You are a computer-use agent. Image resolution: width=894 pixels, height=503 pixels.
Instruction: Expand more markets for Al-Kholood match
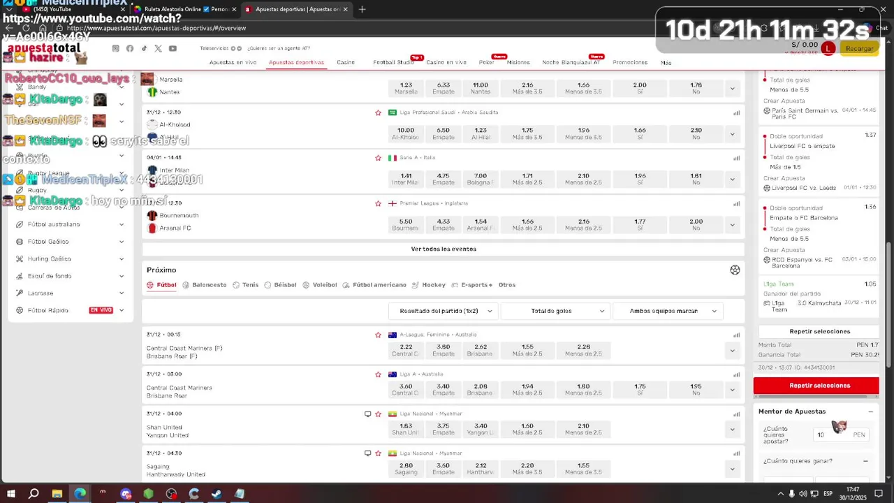(x=732, y=134)
